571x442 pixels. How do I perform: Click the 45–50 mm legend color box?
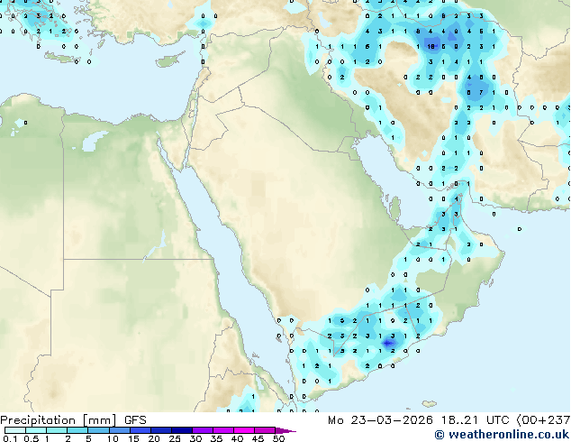tap(265, 430)
